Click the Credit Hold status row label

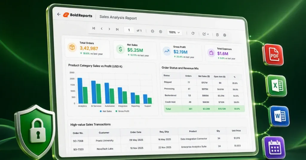[170, 102]
